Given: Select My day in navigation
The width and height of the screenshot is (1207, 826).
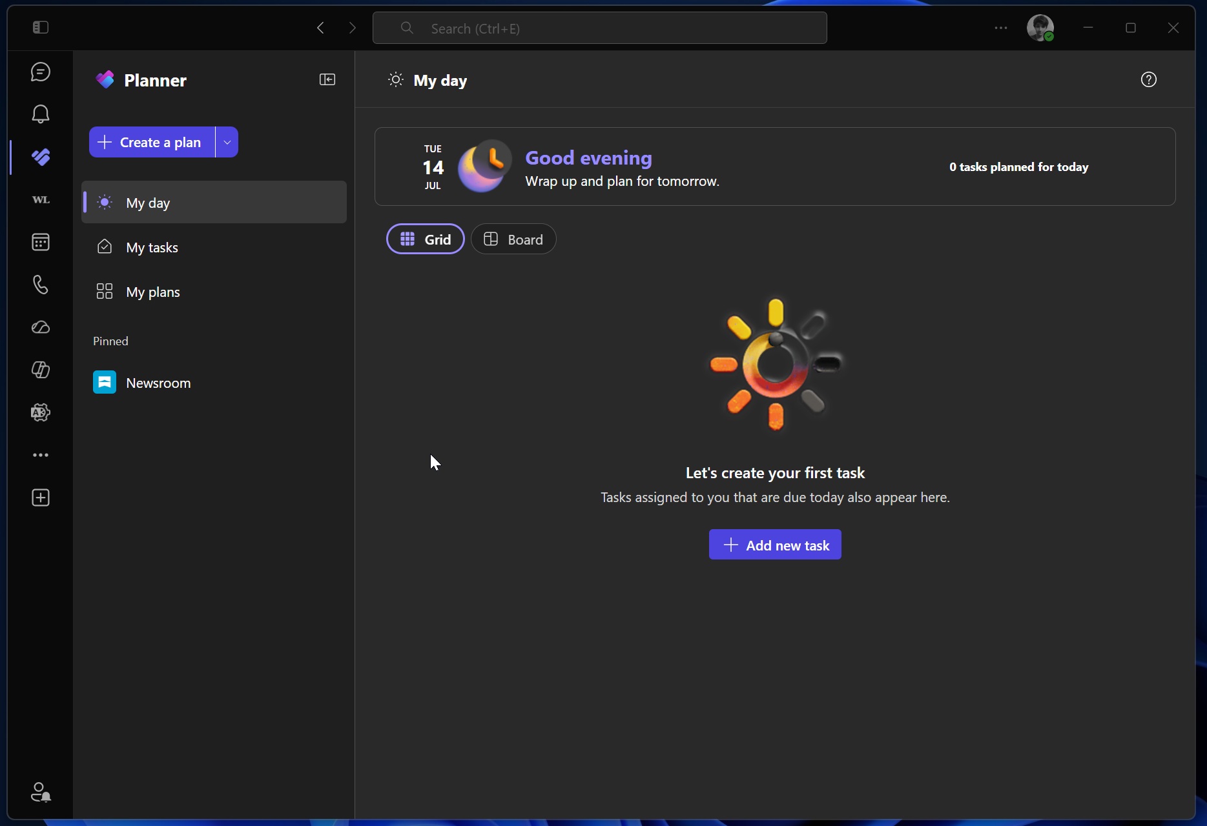Looking at the screenshot, I should point(214,203).
